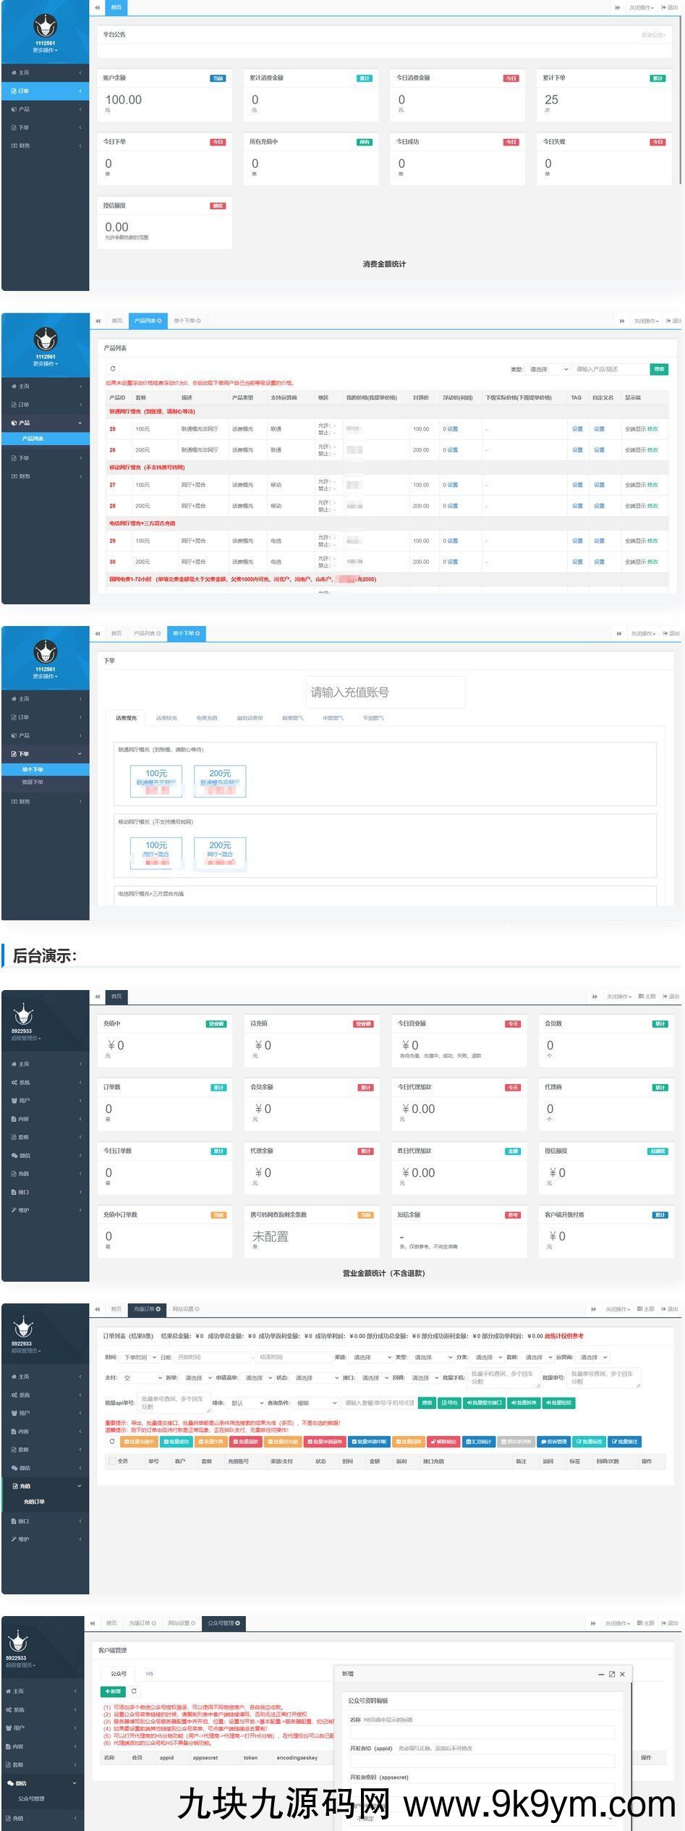Image resolution: width=685 pixels, height=1831 pixels.
Task: Open the 类型 dropdown in product list
Action: pos(549,369)
